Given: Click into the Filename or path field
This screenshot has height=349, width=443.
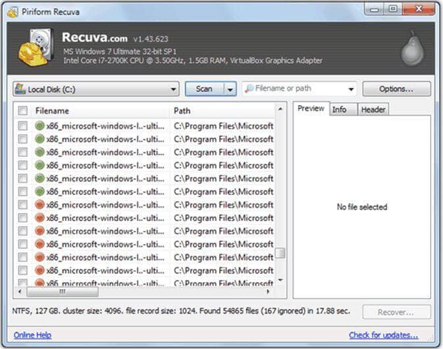Looking at the screenshot, I should click(300, 89).
